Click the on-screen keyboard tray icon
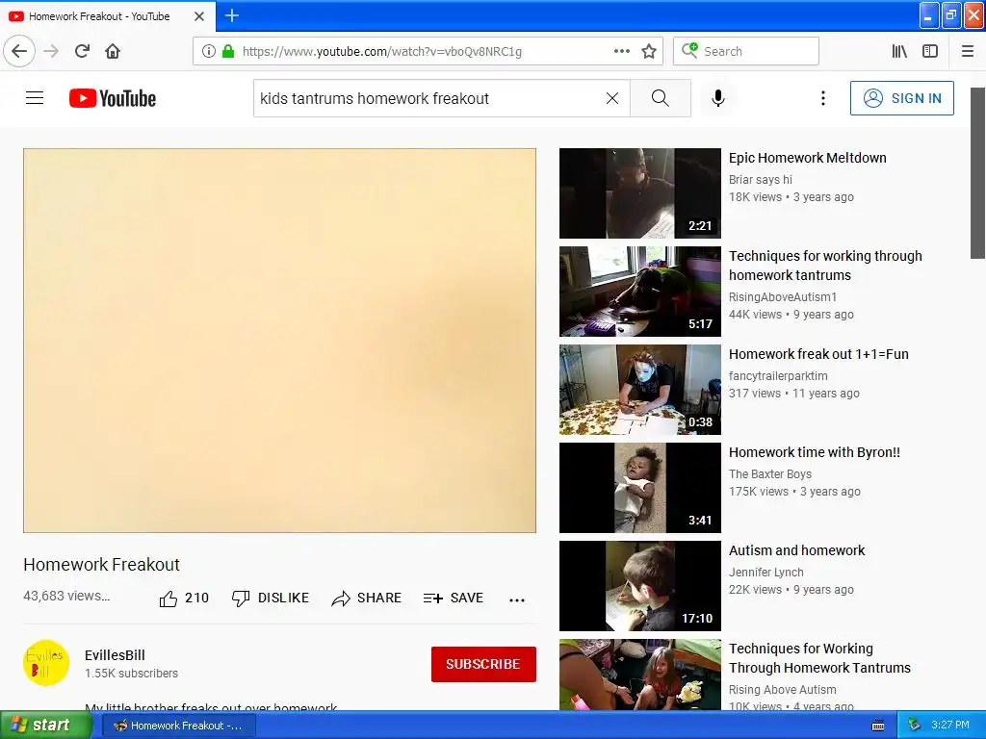986x739 pixels. coord(878,726)
